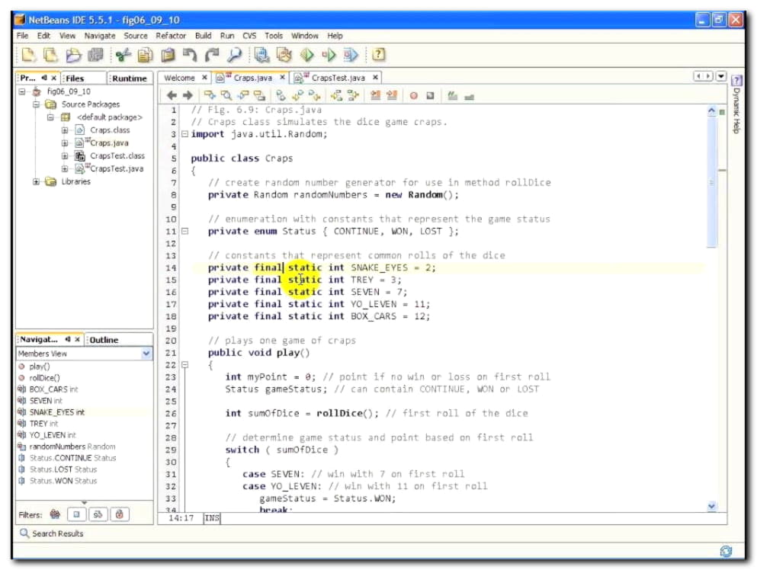Click the editor Forward arrow icon
Image resolution: width=757 pixels, height=570 pixels.
188,95
